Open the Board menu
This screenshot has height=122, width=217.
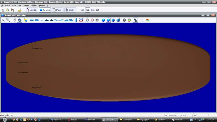(7, 5)
